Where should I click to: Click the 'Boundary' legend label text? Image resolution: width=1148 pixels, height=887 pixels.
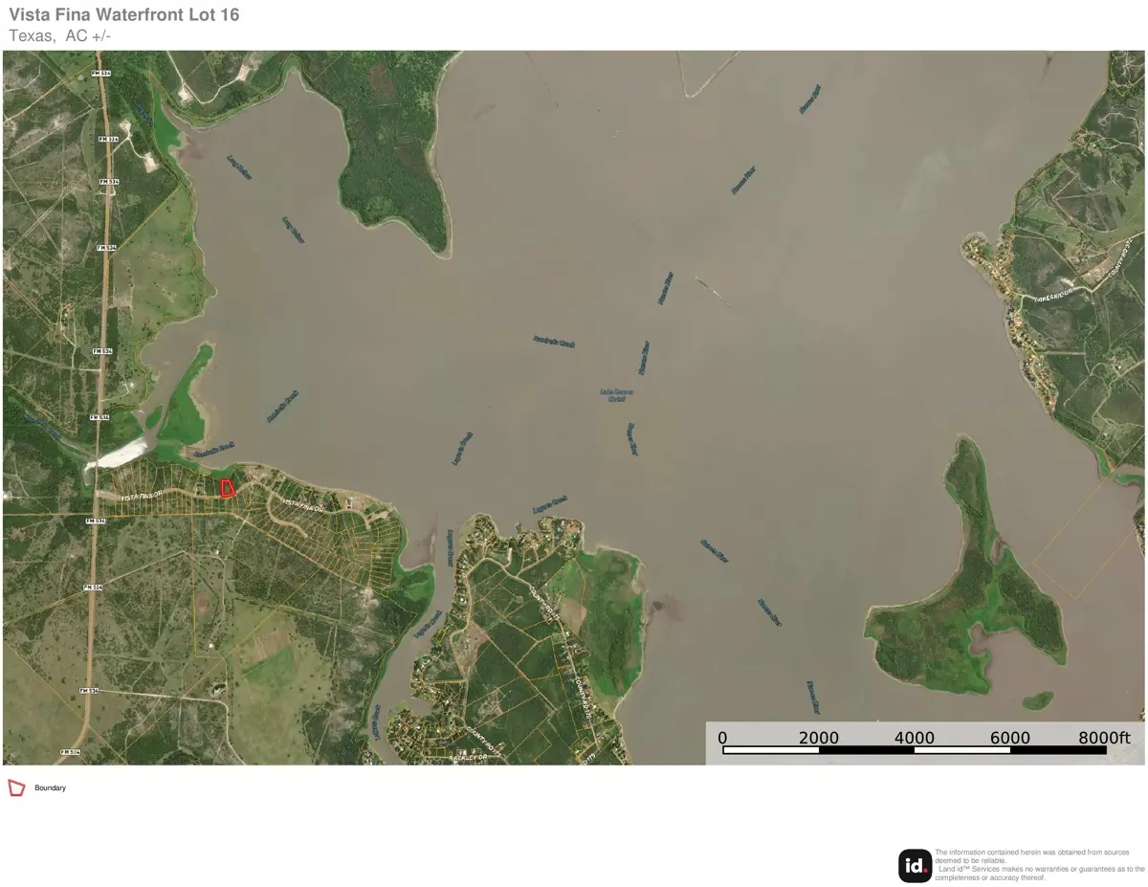(x=51, y=788)
